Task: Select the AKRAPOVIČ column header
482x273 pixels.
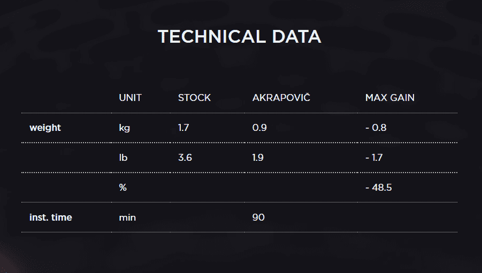Action: click(281, 98)
